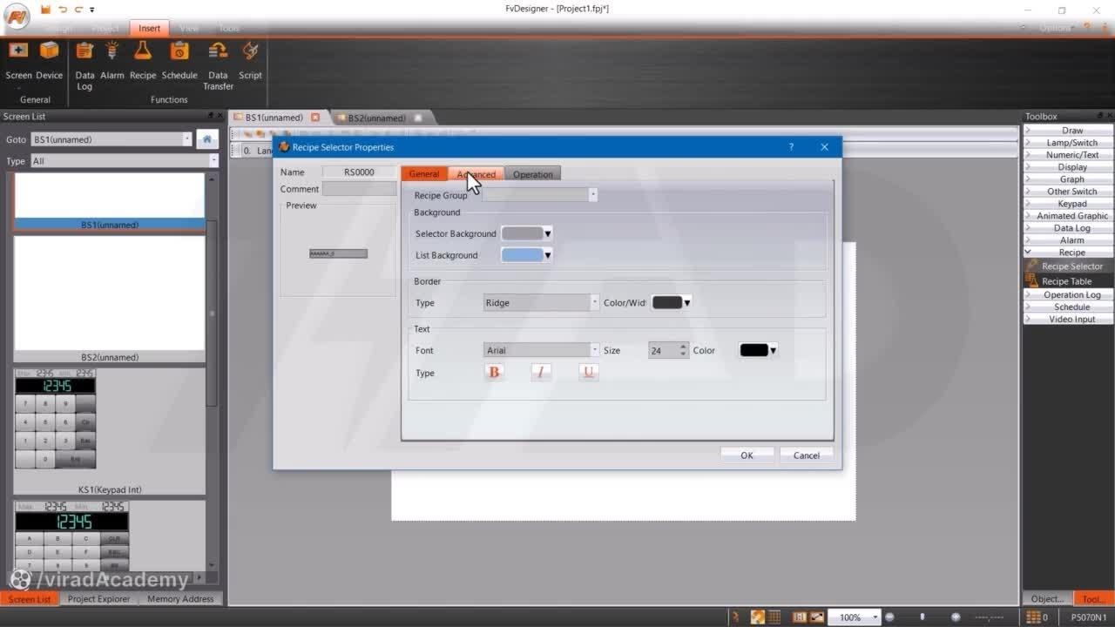Screen dimensions: 1115x627
Task: Switch to the Advanced tab
Action: (476, 174)
